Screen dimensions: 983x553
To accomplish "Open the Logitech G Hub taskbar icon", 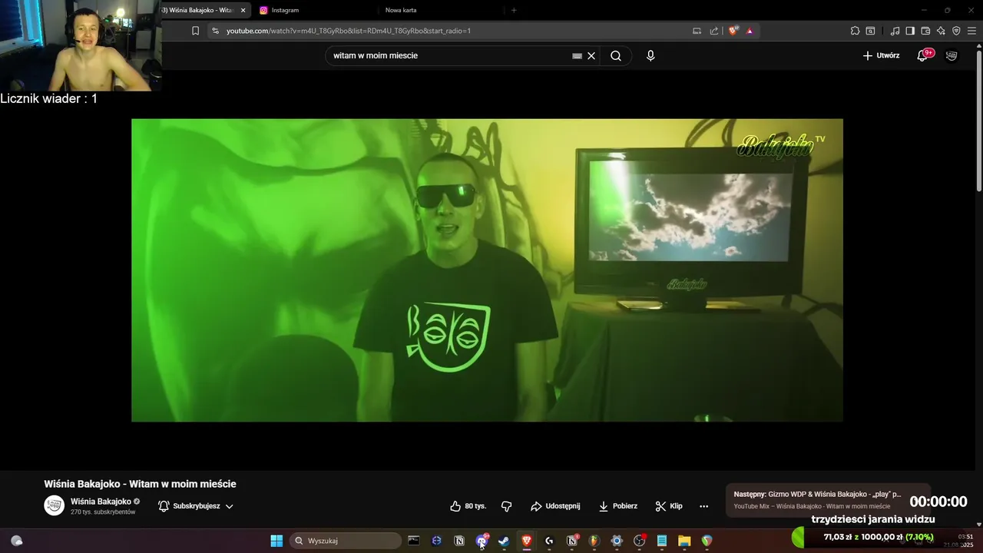I will (549, 541).
